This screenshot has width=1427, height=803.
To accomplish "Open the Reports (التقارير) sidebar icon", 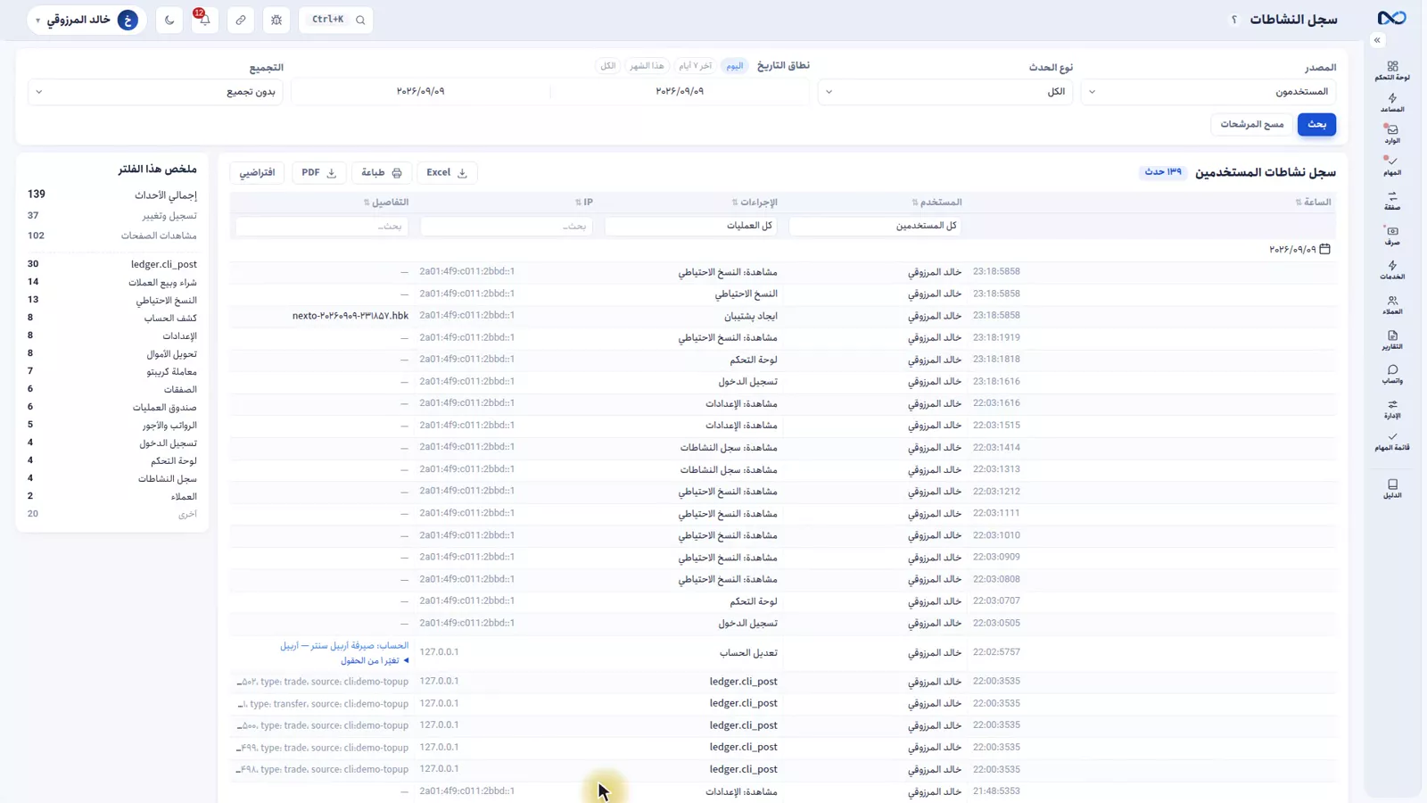I will coord(1392,340).
